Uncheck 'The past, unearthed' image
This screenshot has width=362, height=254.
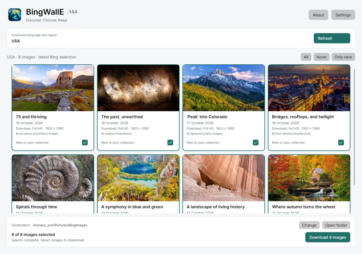pos(170,143)
